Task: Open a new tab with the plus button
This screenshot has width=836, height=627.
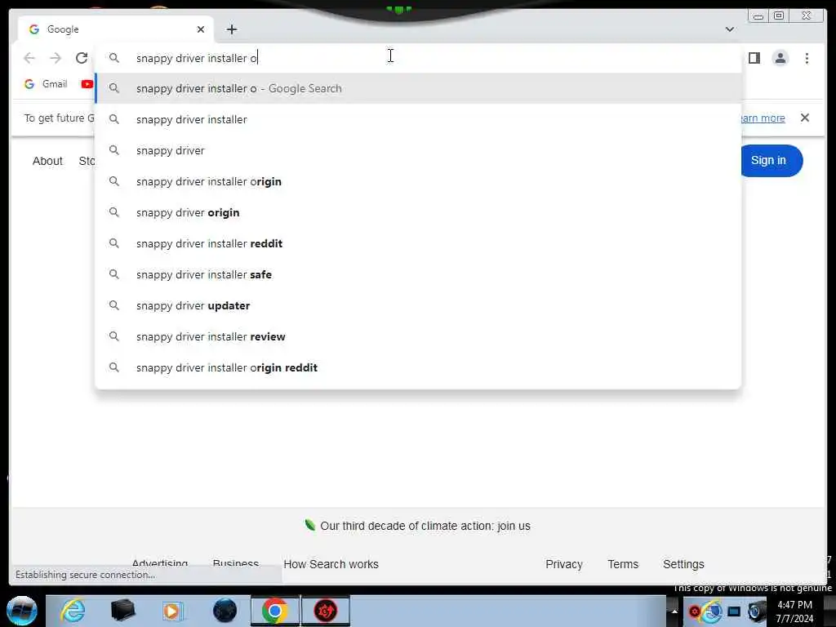Action: click(x=231, y=29)
